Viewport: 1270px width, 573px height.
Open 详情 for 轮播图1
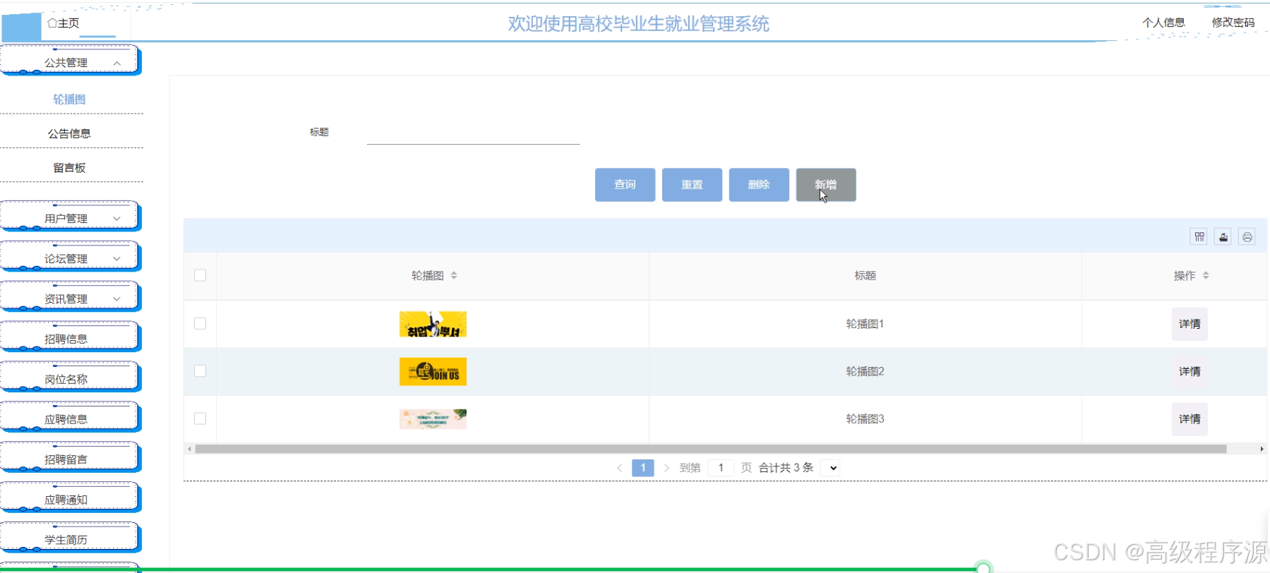click(x=1190, y=324)
